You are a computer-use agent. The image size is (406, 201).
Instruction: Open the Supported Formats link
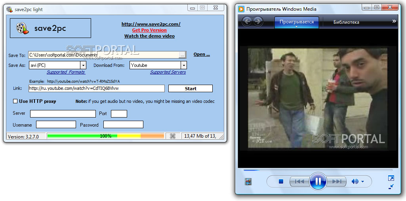(x=66, y=72)
